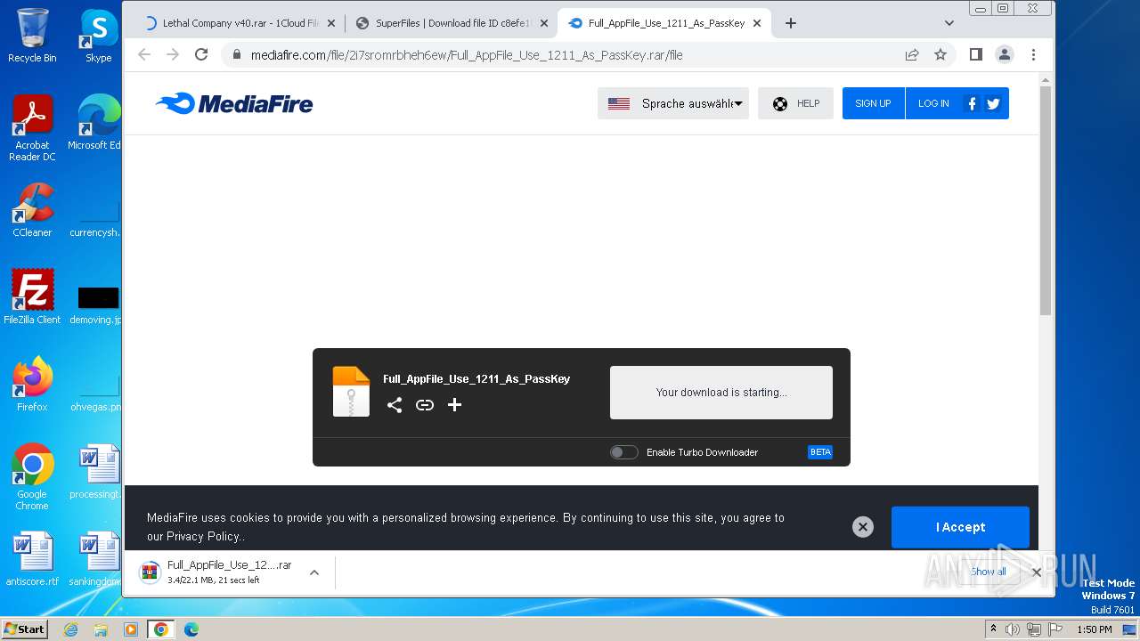
Task: Open the Chrome profile avatar
Action: 1004,54
